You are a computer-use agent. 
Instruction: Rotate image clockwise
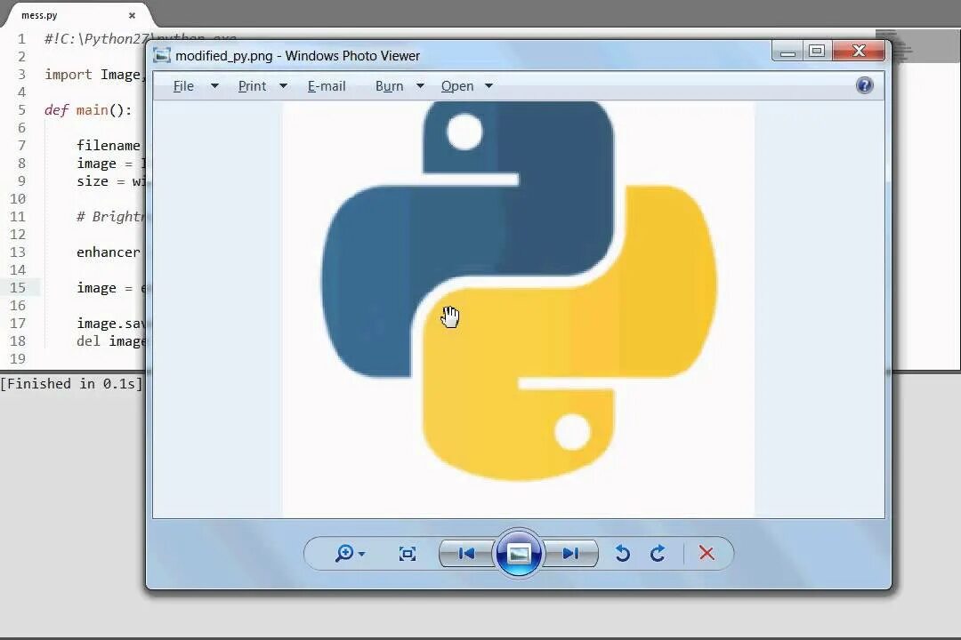pos(658,553)
